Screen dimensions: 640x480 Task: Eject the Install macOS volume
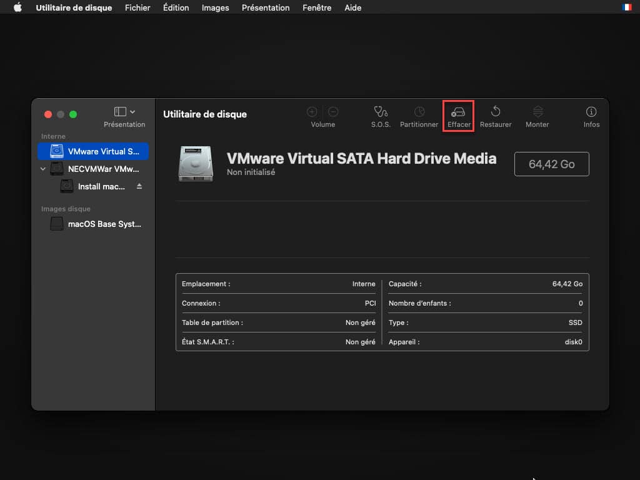[139, 186]
